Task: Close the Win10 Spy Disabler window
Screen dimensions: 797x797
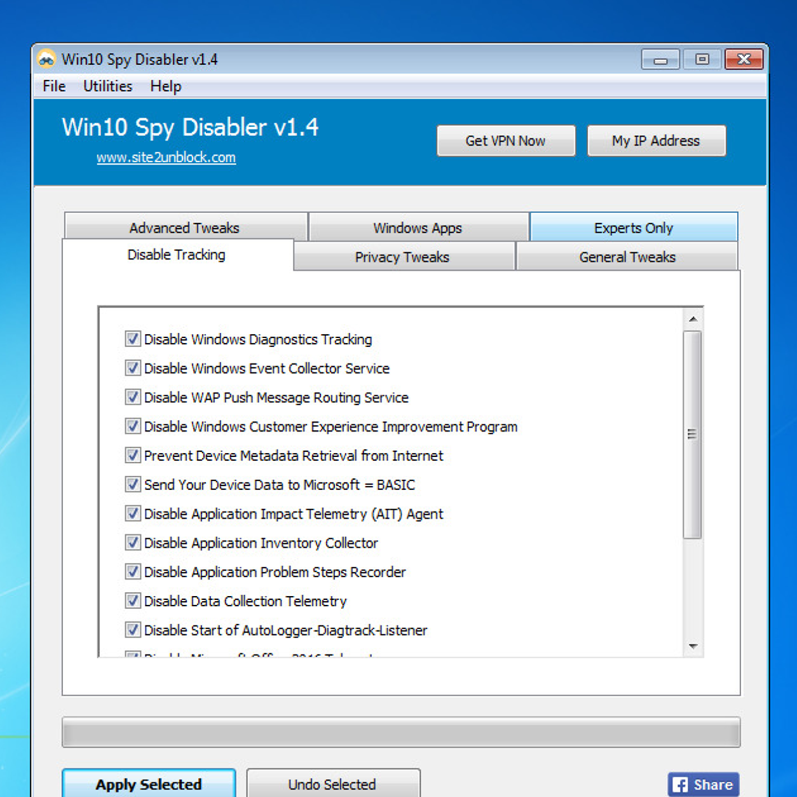Action: pos(744,60)
